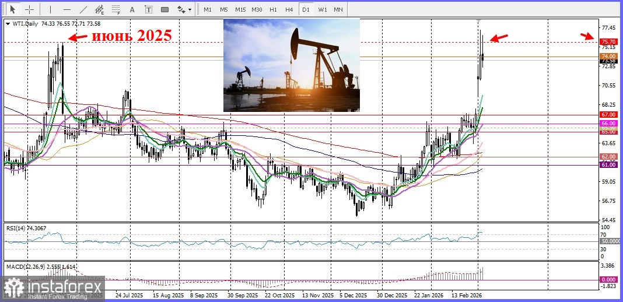Choose the vertical line drawing tool
Screen dimensions: 623x302
(50, 9)
